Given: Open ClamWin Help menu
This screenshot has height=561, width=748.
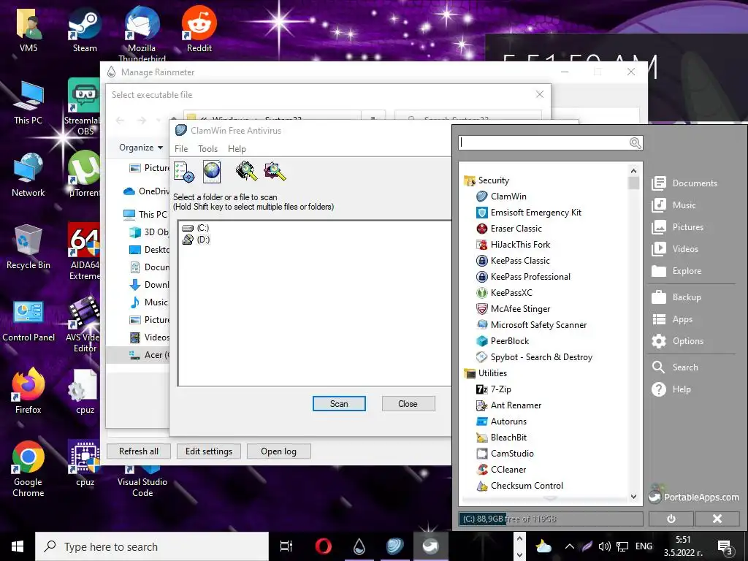Looking at the screenshot, I should [237, 149].
